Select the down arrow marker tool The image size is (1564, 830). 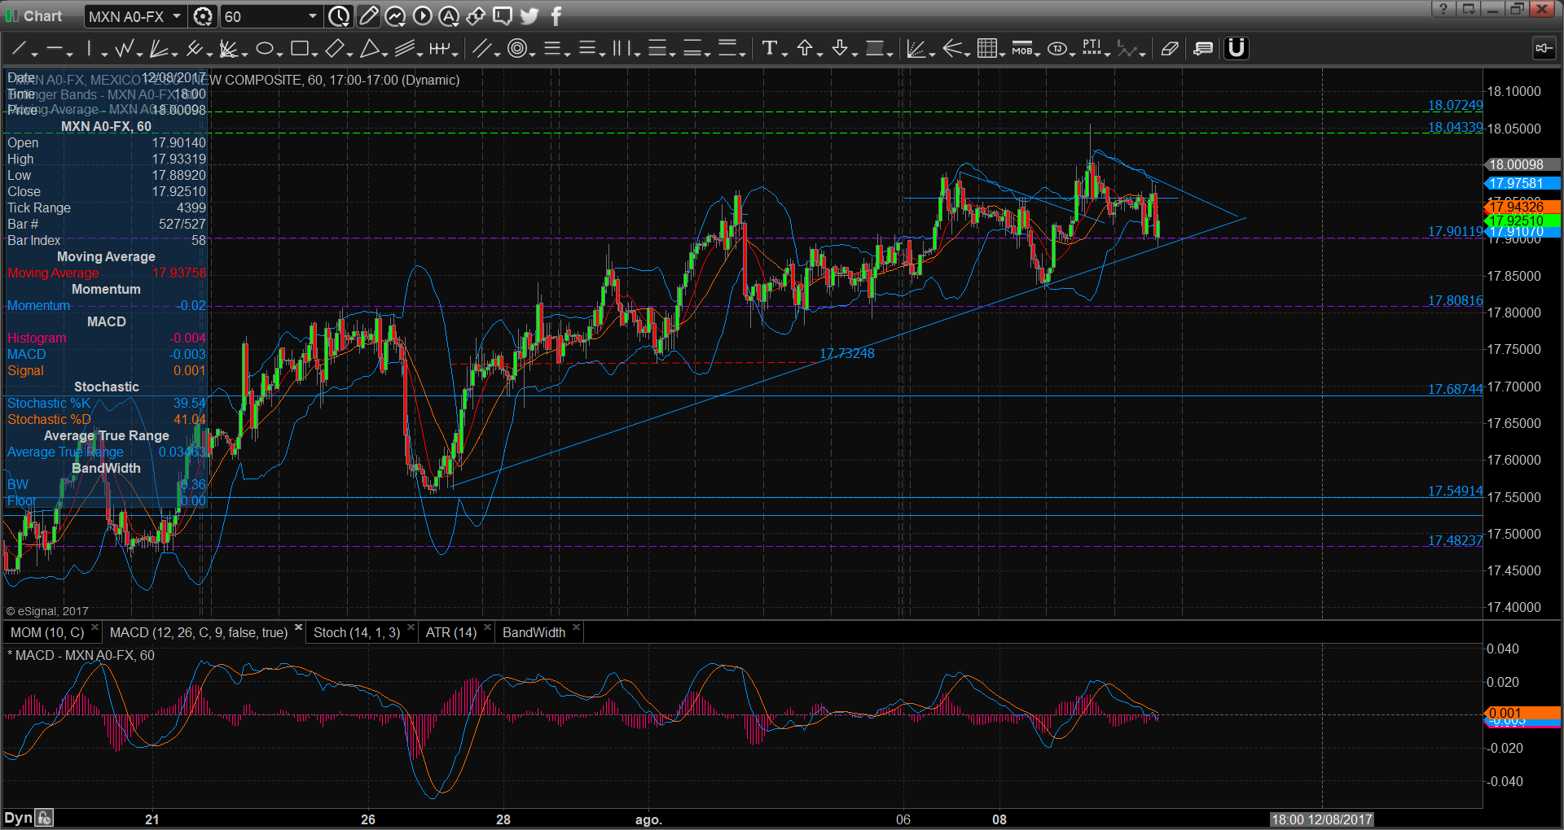[840, 49]
